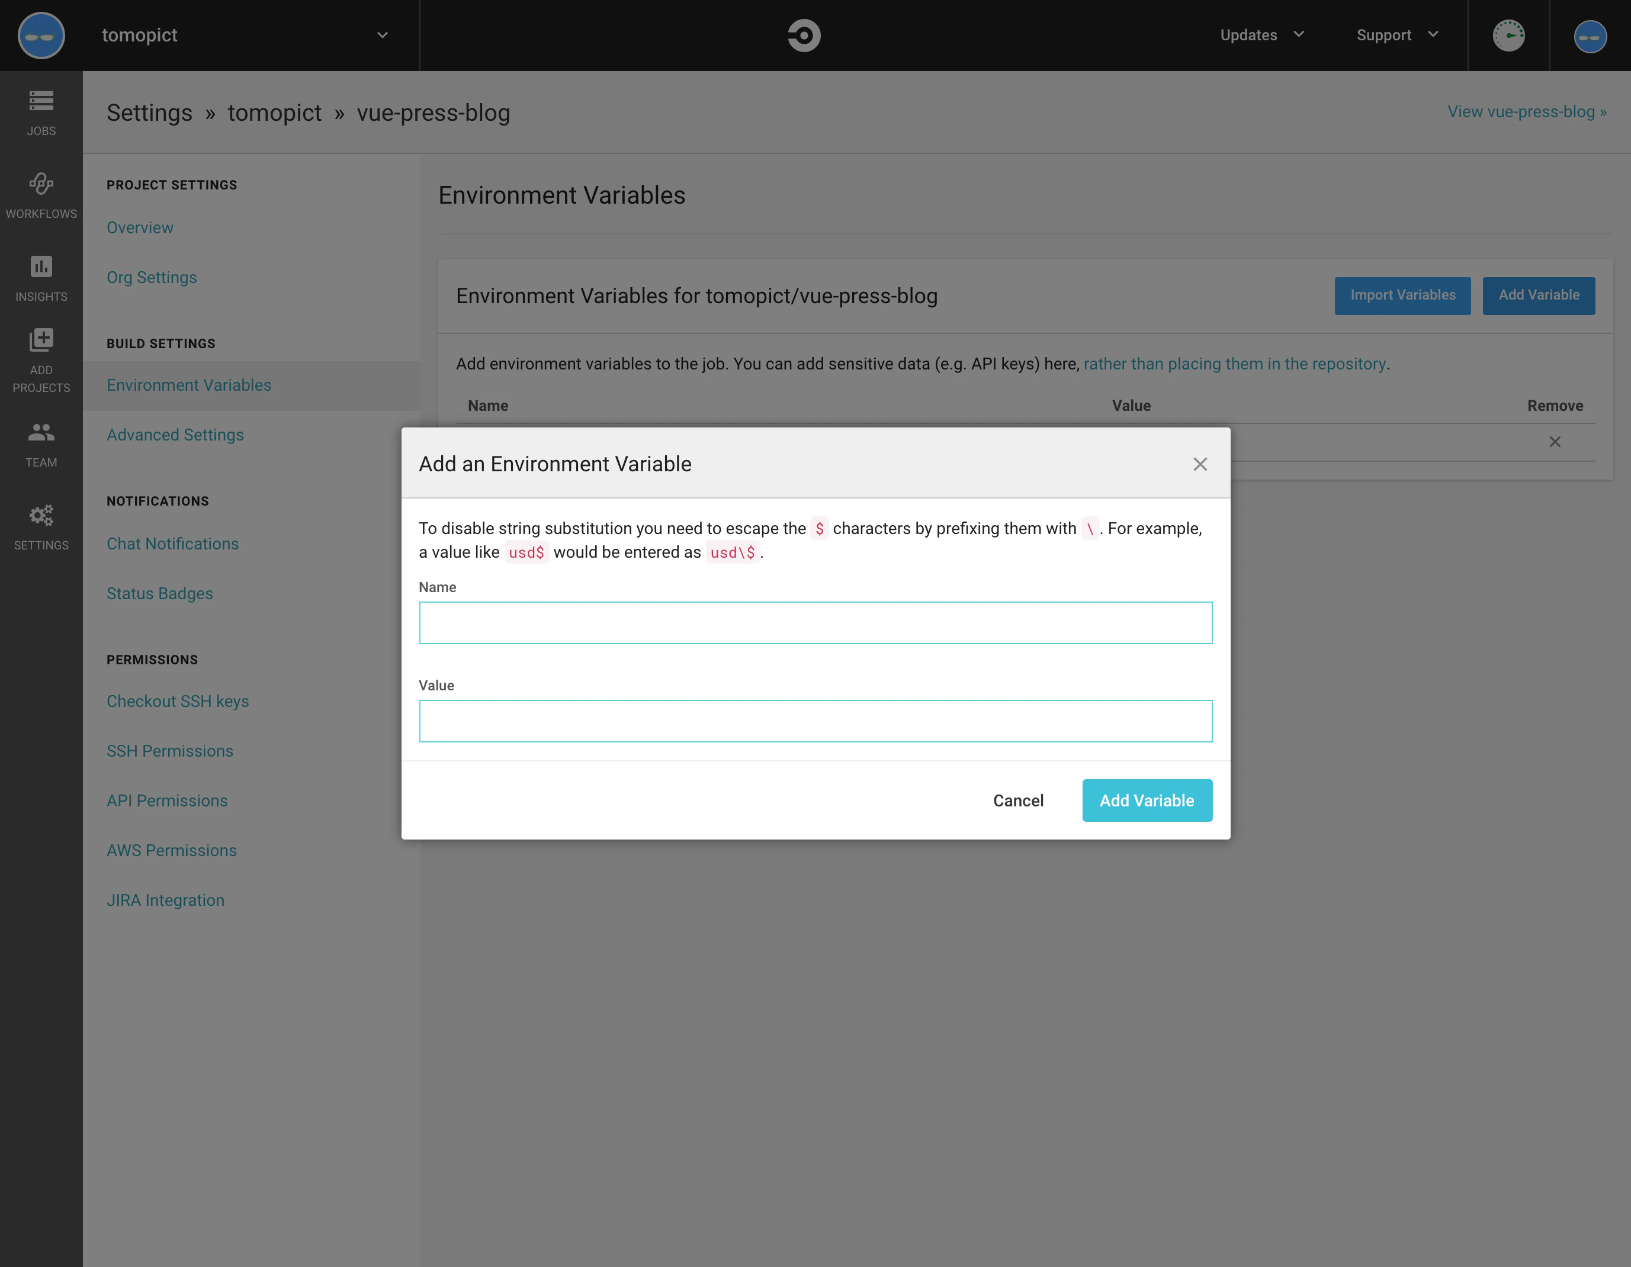Click the Add Variable button in the dialog
The image size is (1631, 1267).
point(1147,800)
